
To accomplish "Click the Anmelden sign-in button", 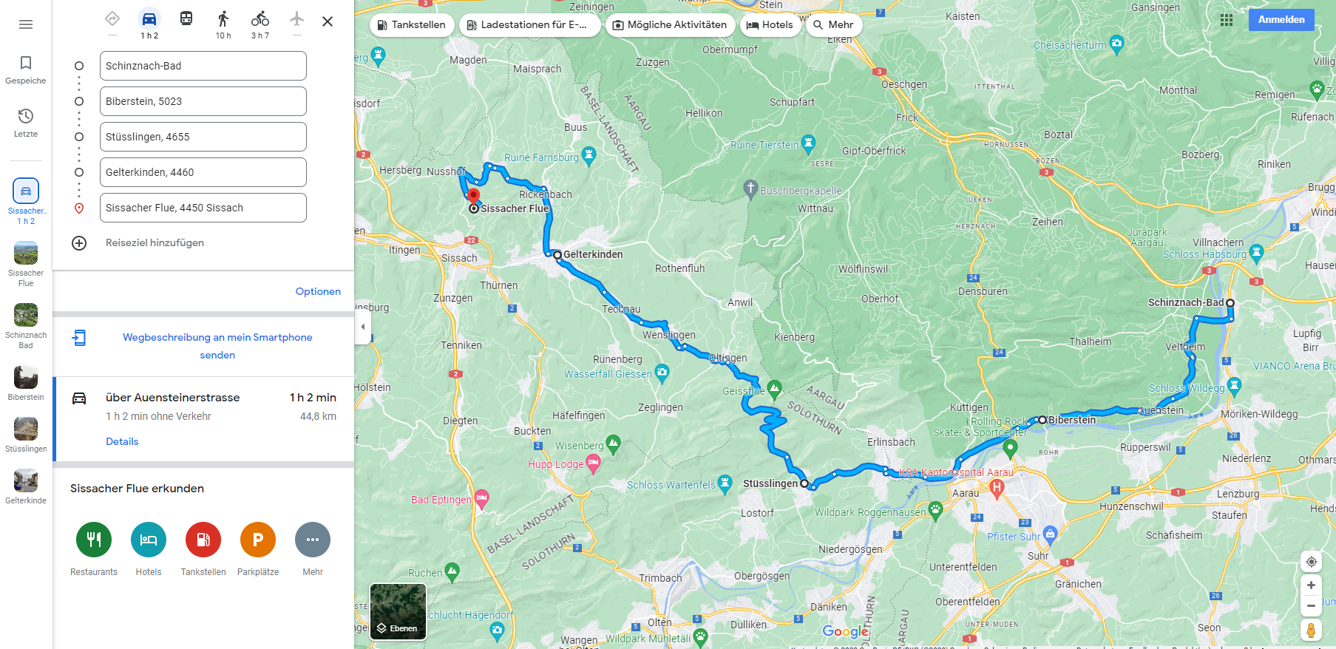I will 1281,20.
